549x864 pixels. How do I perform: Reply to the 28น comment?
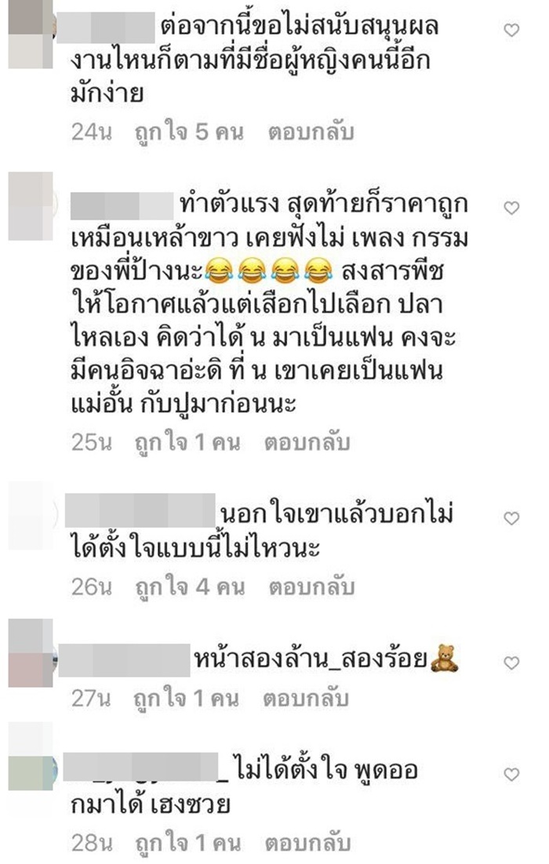click(x=307, y=843)
